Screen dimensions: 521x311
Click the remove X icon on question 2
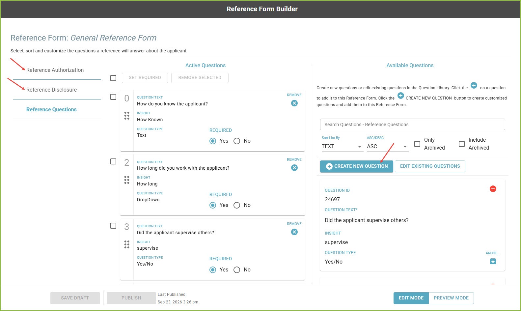[294, 168]
